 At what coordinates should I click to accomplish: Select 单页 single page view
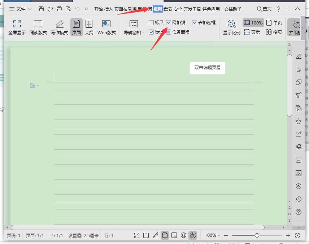point(274,23)
